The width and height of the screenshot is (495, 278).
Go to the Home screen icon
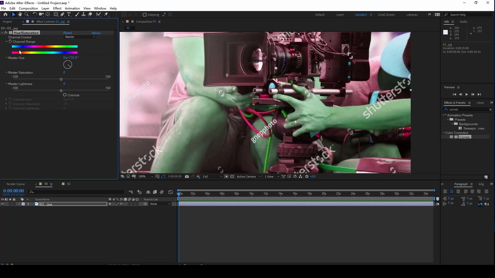tap(5, 14)
